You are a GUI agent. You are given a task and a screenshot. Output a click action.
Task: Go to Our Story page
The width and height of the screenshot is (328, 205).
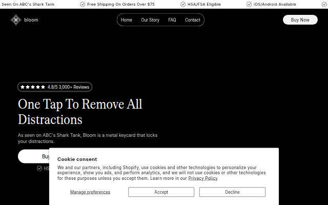click(x=150, y=20)
